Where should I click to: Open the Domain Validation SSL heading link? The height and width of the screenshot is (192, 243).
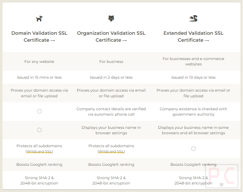coord(39,33)
